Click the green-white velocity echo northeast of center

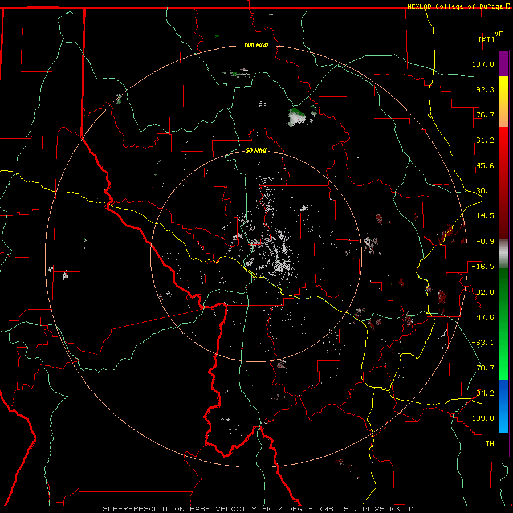click(x=298, y=117)
